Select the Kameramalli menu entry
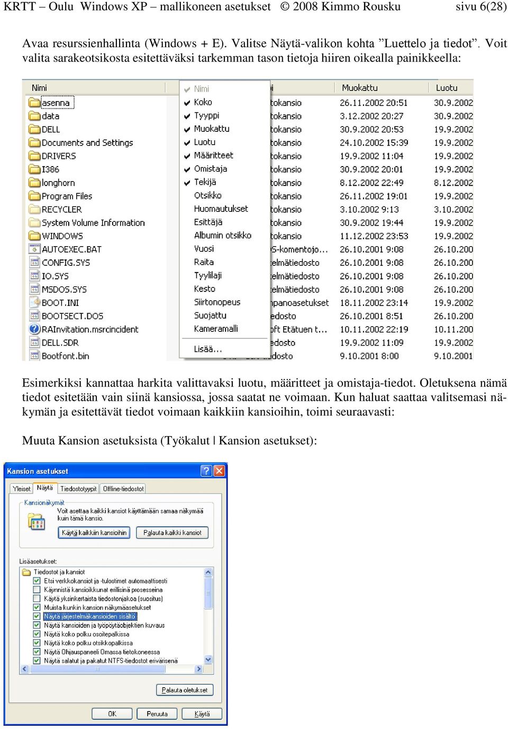Screen dimensions: 508x729 coord(225,329)
